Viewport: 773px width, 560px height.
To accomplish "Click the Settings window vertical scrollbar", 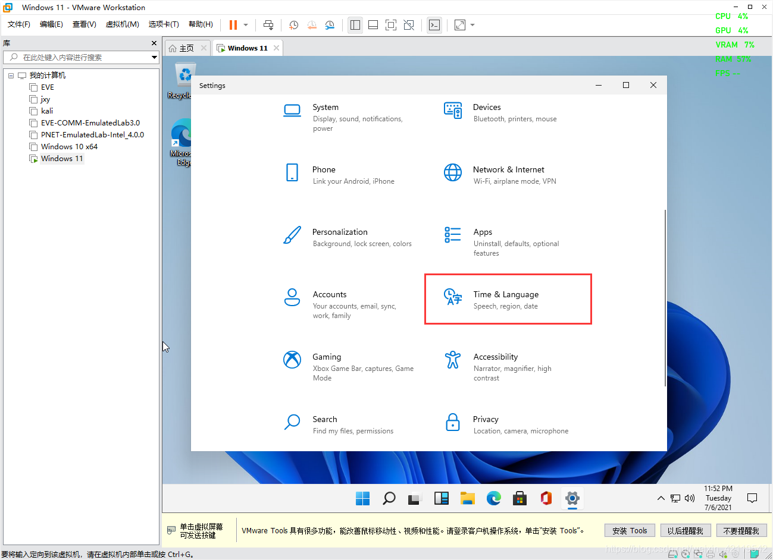I will tap(665, 297).
